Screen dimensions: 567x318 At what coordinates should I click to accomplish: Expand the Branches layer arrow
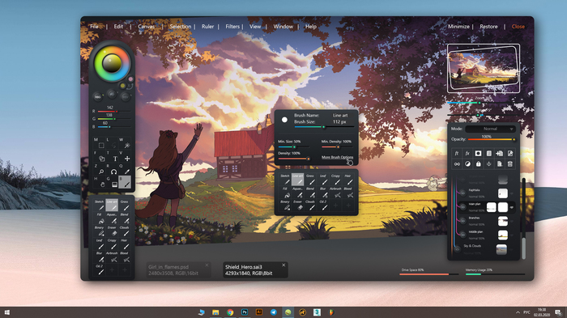coord(512,221)
